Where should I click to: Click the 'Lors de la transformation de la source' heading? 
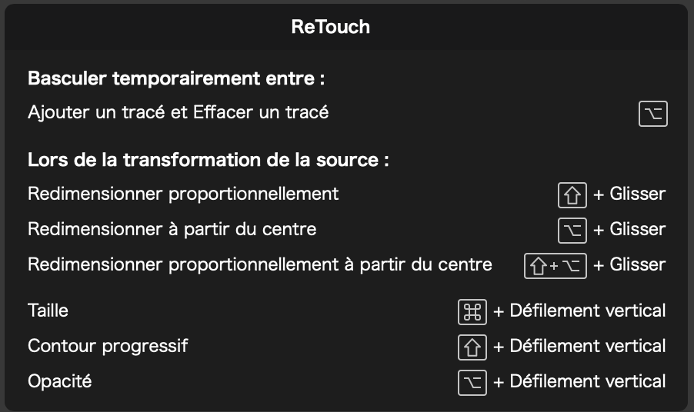[x=208, y=161]
